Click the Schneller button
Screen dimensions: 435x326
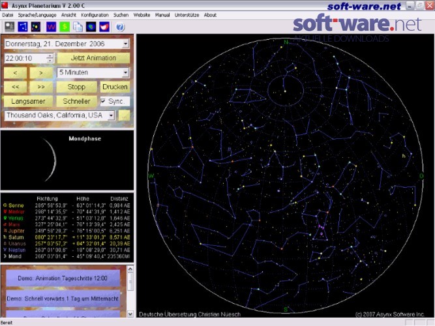(76, 101)
